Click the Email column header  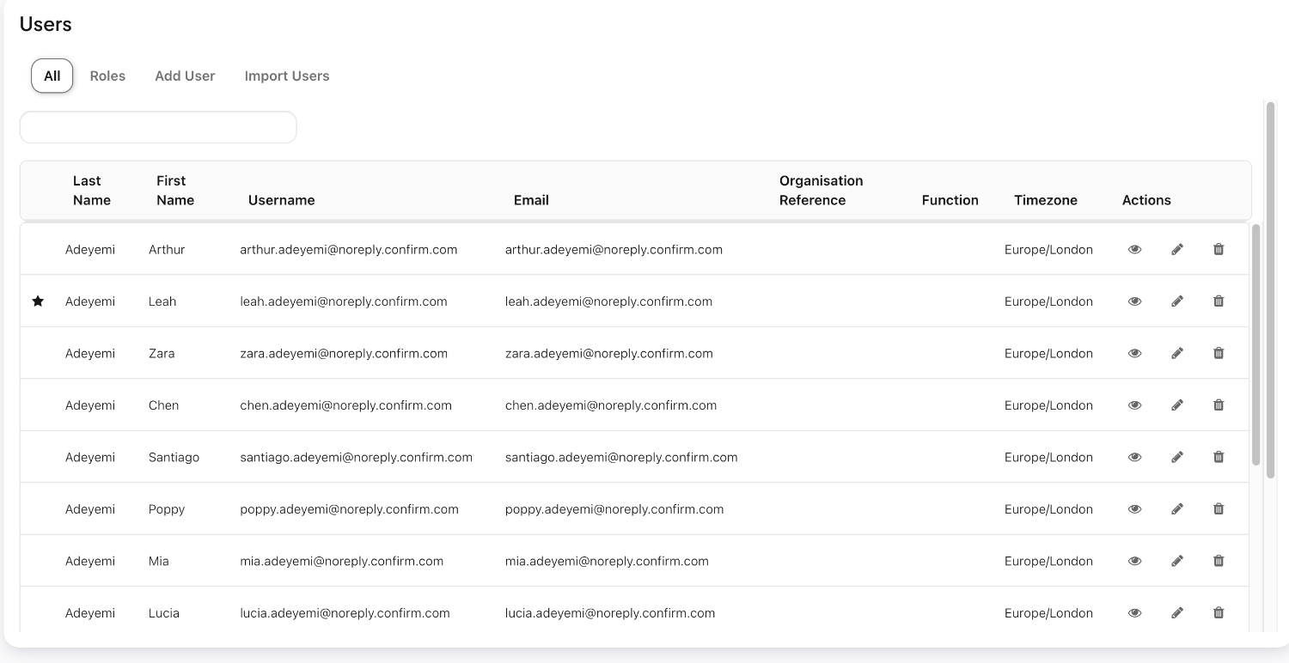531,200
